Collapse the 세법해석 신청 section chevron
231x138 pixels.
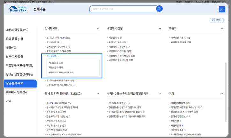[x=160, y=28]
